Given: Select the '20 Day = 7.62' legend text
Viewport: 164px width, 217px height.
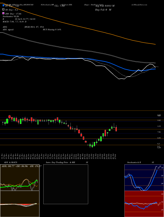Looking at the screenshot, I should [12, 6].
